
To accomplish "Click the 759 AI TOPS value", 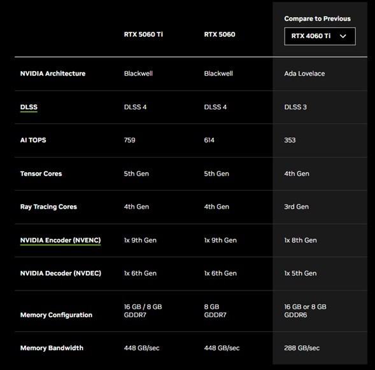I will (x=130, y=140).
